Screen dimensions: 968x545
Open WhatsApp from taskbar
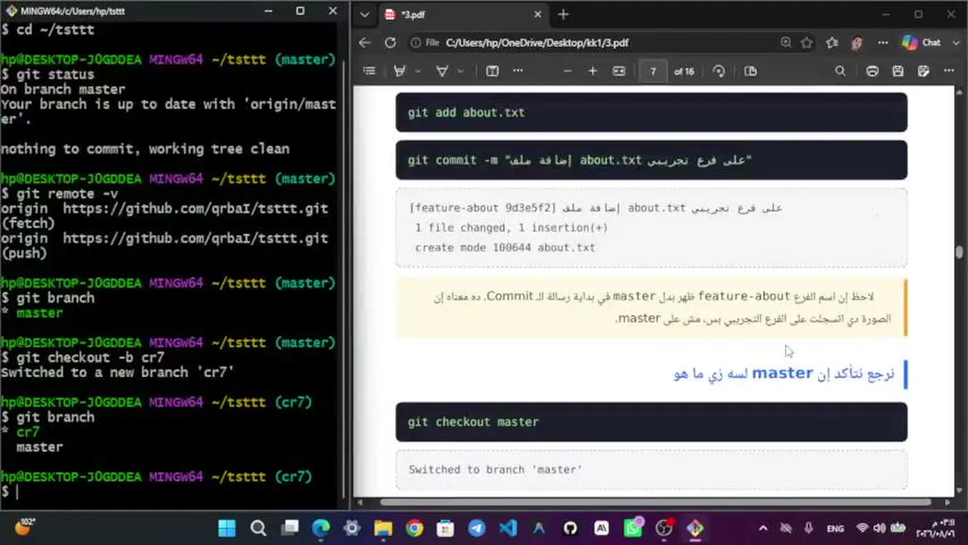[633, 528]
